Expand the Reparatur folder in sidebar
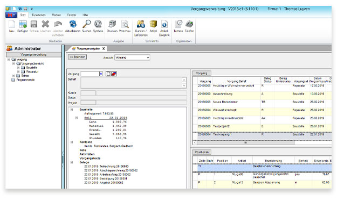 (18, 72)
